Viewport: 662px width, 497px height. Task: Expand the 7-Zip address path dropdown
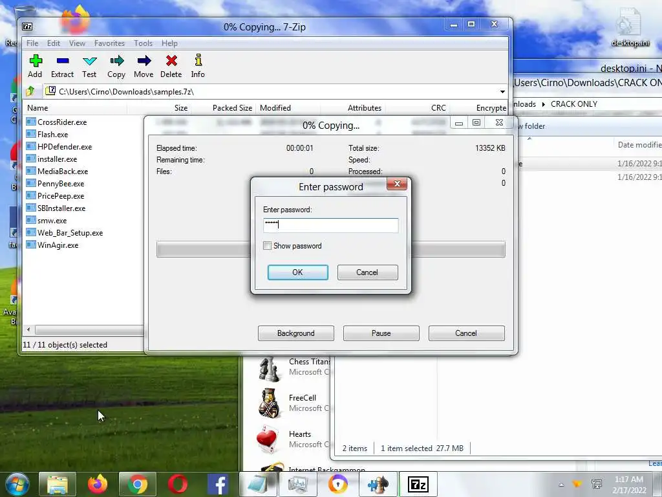point(502,91)
